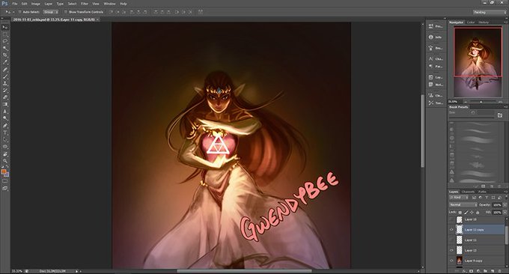Open the collapsed Info panel

click(x=436, y=37)
